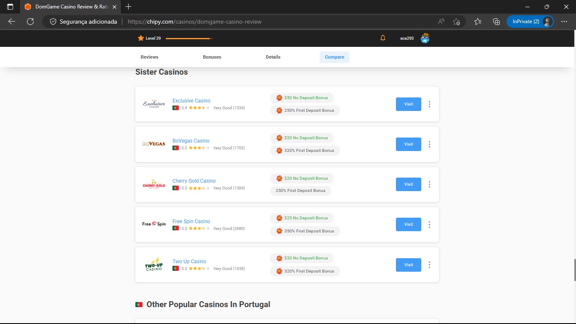Screen dimensions: 576x324
Task: Switch to the Bonuses tab
Action: [x=212, y=57]
